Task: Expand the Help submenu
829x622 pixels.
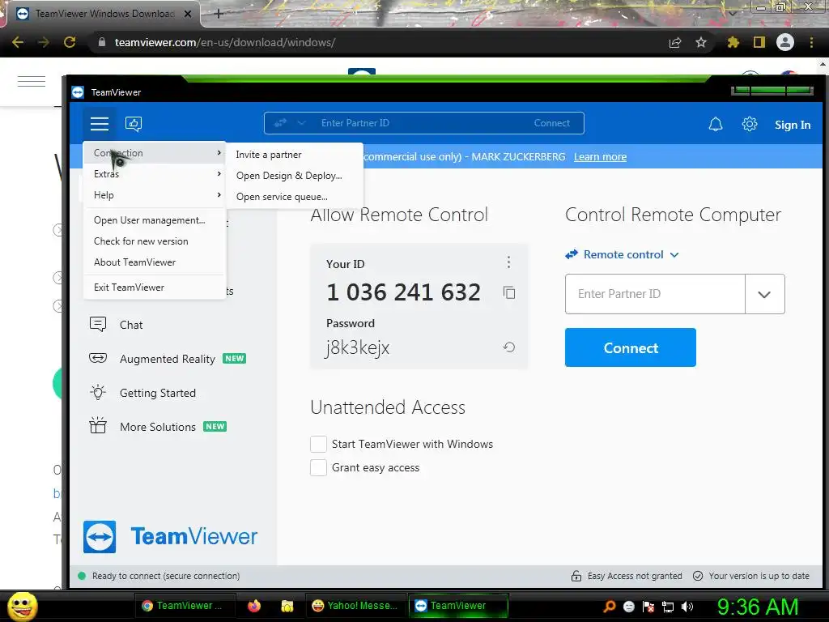Action: click(155, 195)
